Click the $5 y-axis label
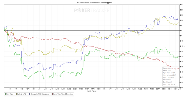 [x=181, y=26]
